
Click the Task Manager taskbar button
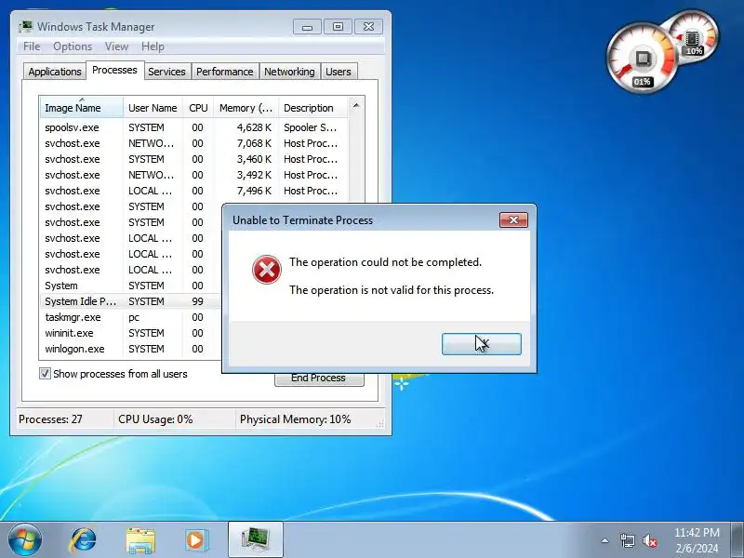[x=256, y=540]
